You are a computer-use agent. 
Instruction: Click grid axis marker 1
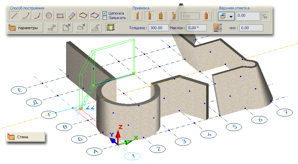click(x=134, y=156)
